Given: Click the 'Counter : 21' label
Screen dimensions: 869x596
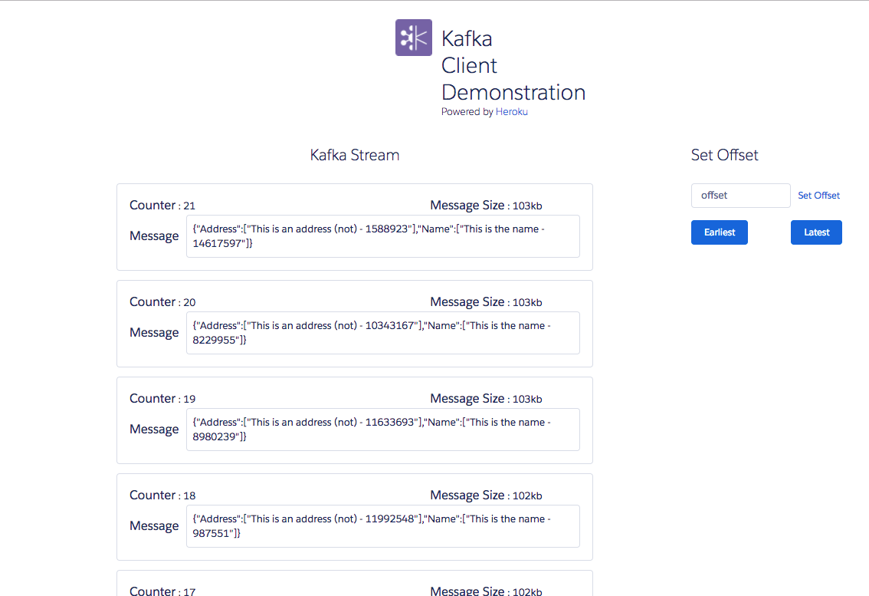Looking at the screenshot, I should point(162,206).
